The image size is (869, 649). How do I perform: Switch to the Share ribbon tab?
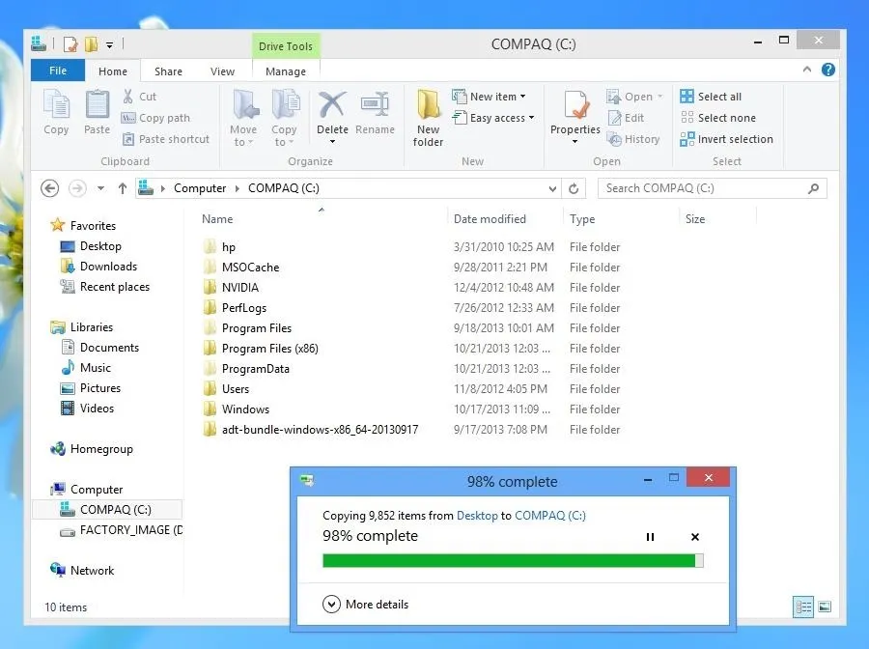click(168, 71)
